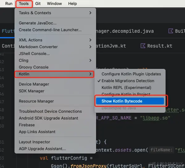Image resolution: width=185 pixels, height=168 pixels.
Task: Expand Markdown Converter submenu
Action: pyautogui.click(x=55, y=47)
